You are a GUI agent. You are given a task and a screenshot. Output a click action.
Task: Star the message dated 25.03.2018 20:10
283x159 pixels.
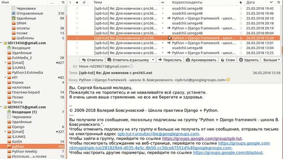tap(77, 18)
